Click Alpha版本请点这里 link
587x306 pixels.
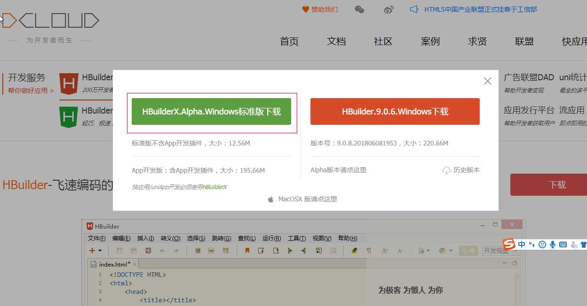click(338, 170)
